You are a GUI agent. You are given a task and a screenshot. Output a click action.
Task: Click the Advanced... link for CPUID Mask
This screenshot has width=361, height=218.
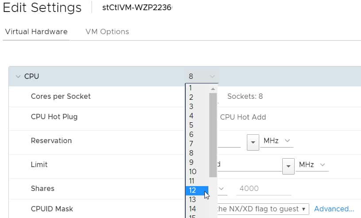tap(334, 209)
